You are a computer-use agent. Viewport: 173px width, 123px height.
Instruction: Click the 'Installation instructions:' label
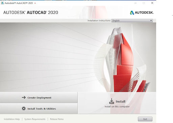click(x=99, y=21)
